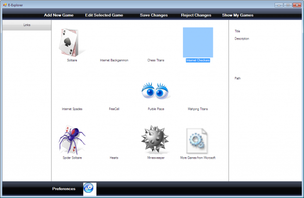This screenshot has width=304, height=198.
Task: Close the E-Explorer window
Action: click(297, 5)
